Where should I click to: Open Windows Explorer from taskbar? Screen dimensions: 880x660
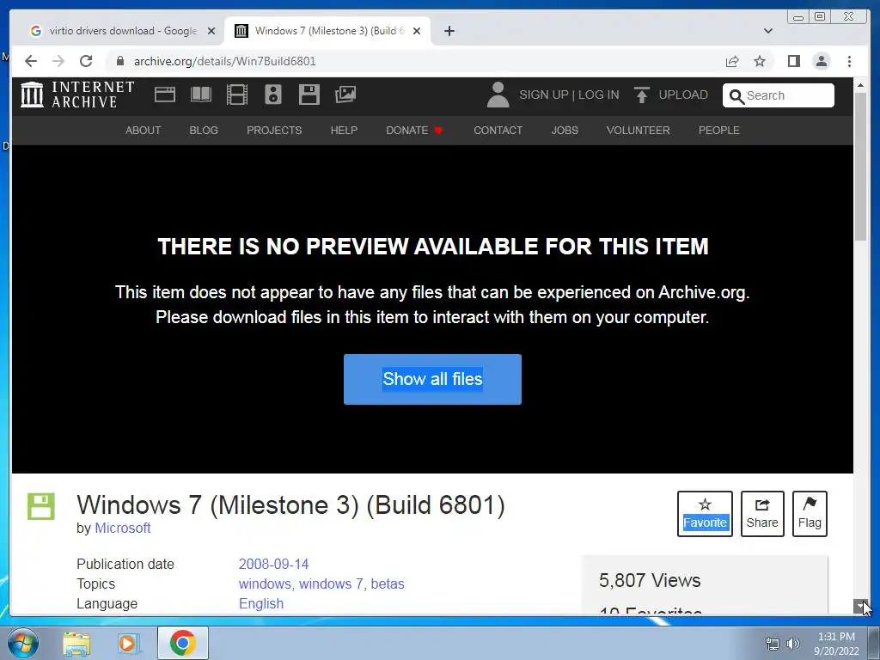click(x=76, y=643)
